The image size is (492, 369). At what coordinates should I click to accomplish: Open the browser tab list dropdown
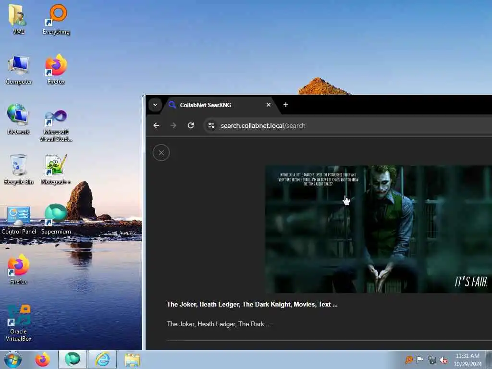click(x=155, y=105)
